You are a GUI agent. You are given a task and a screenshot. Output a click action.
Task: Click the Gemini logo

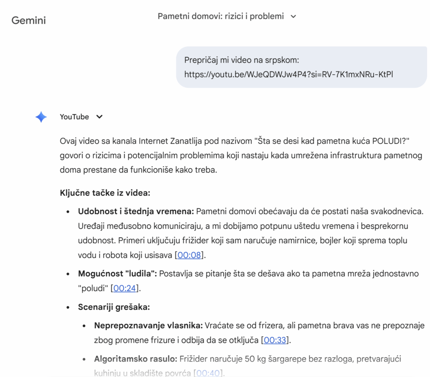[29, 20]
